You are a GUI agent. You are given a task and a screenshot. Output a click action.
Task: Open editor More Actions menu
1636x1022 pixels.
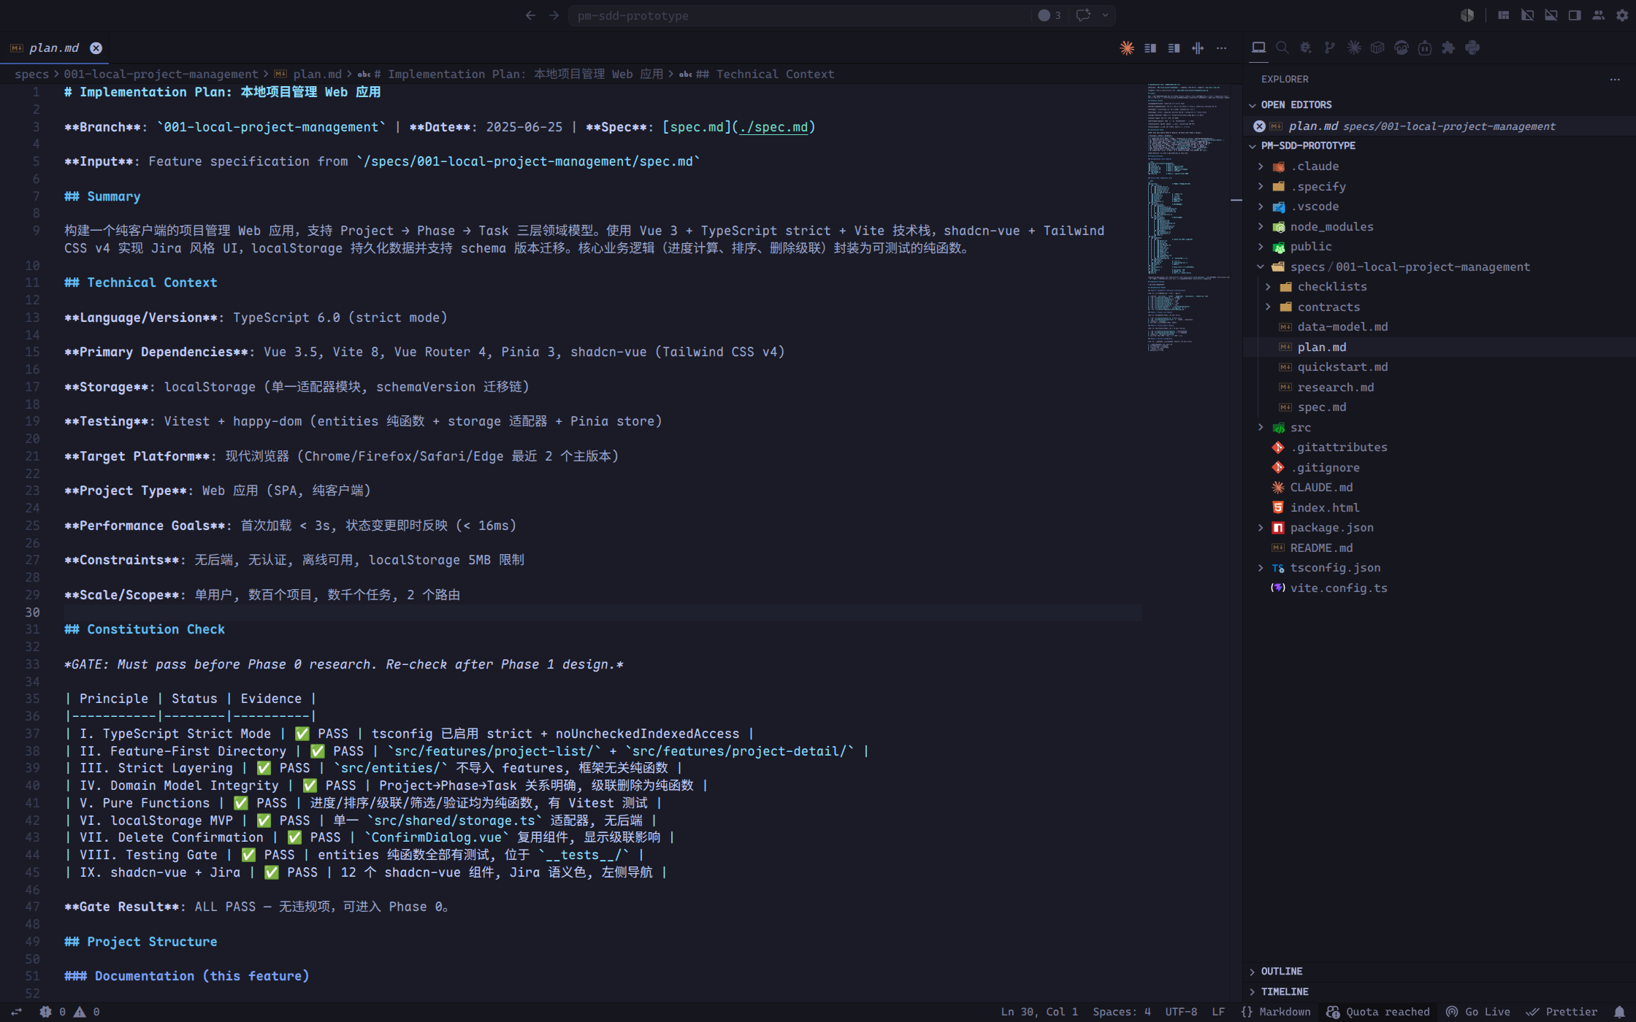tap(1221, 48)
